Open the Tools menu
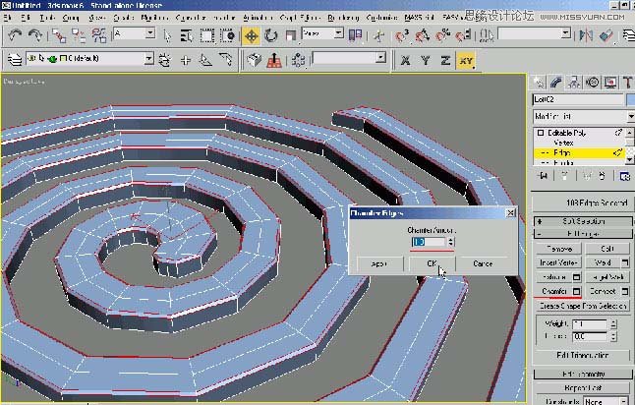This screenshot has width=635, height=405. pos(48,18)
